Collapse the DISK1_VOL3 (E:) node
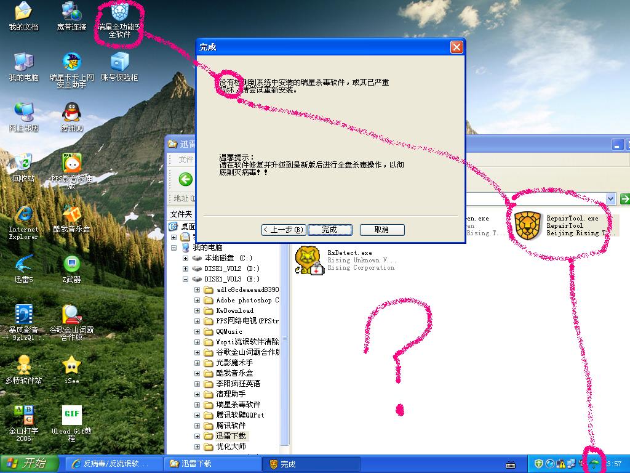 pyautogui.click(x=186, y=279)
